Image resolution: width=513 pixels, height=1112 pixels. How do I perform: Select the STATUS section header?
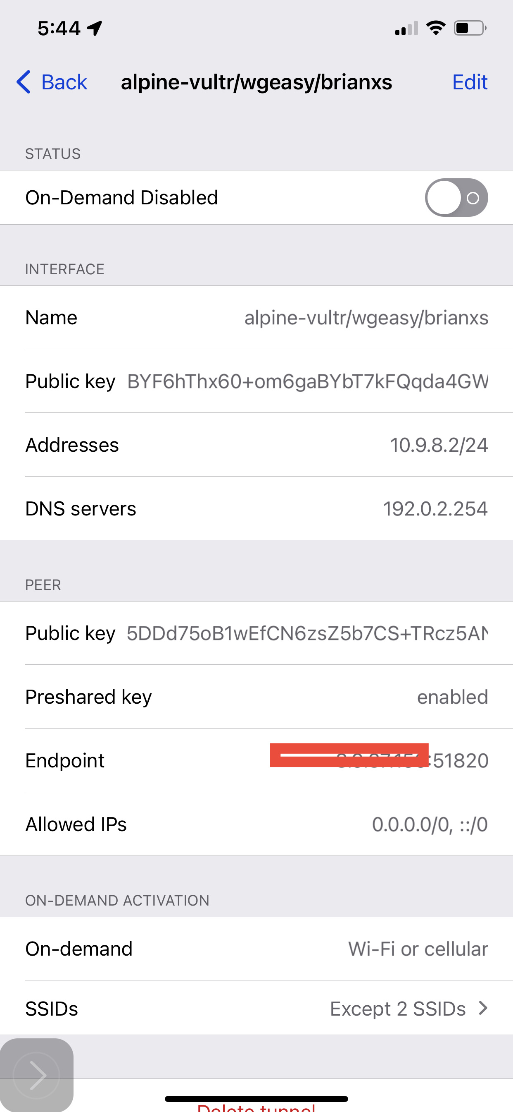(x=52, y=153)
